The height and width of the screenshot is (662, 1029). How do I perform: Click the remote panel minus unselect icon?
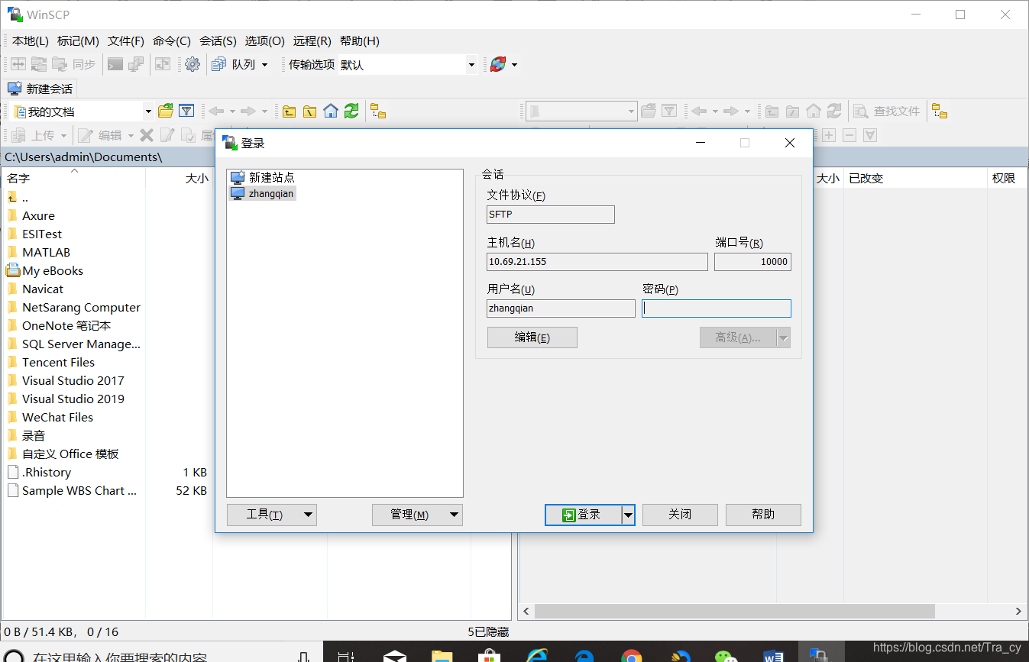point(849,135)
